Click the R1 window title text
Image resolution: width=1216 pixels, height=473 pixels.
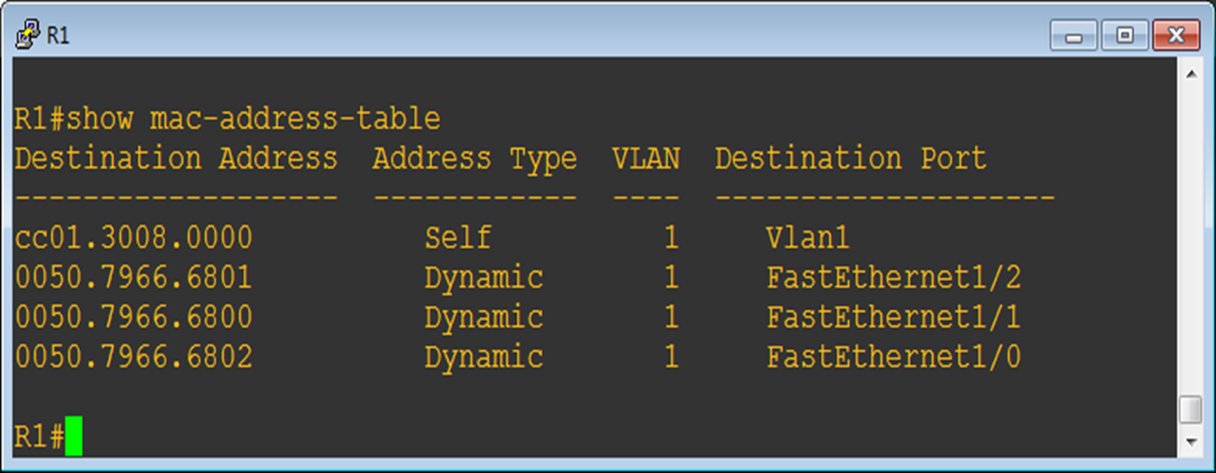[x=58, y=35]
